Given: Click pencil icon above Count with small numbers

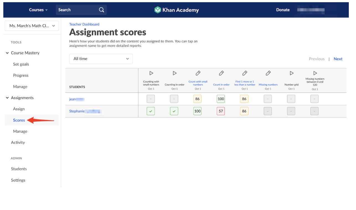Looking at the screenshot, I should coord(198,73).
